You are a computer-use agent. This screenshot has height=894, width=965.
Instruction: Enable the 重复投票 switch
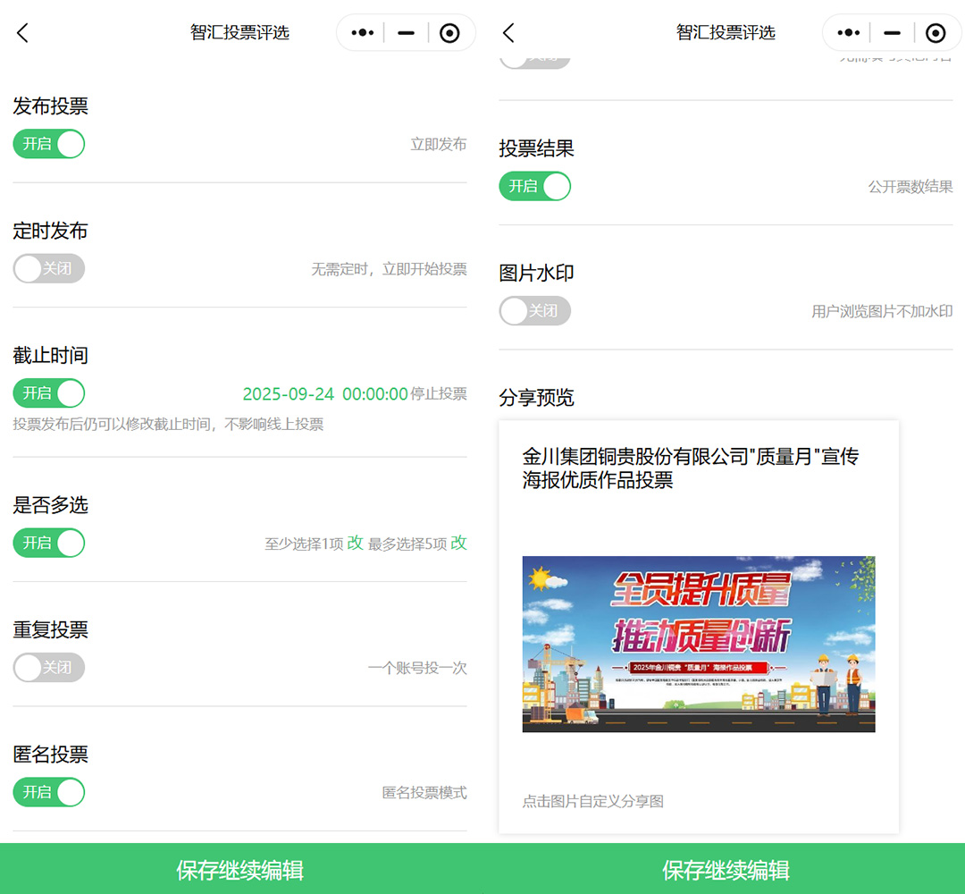[49, 668]
